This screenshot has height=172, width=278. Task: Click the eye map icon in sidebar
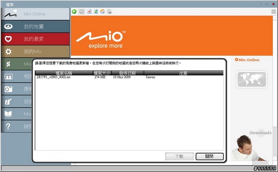[8, 27]
